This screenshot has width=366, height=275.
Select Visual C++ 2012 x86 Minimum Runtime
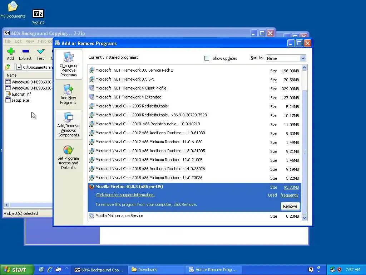click(194, 142)
